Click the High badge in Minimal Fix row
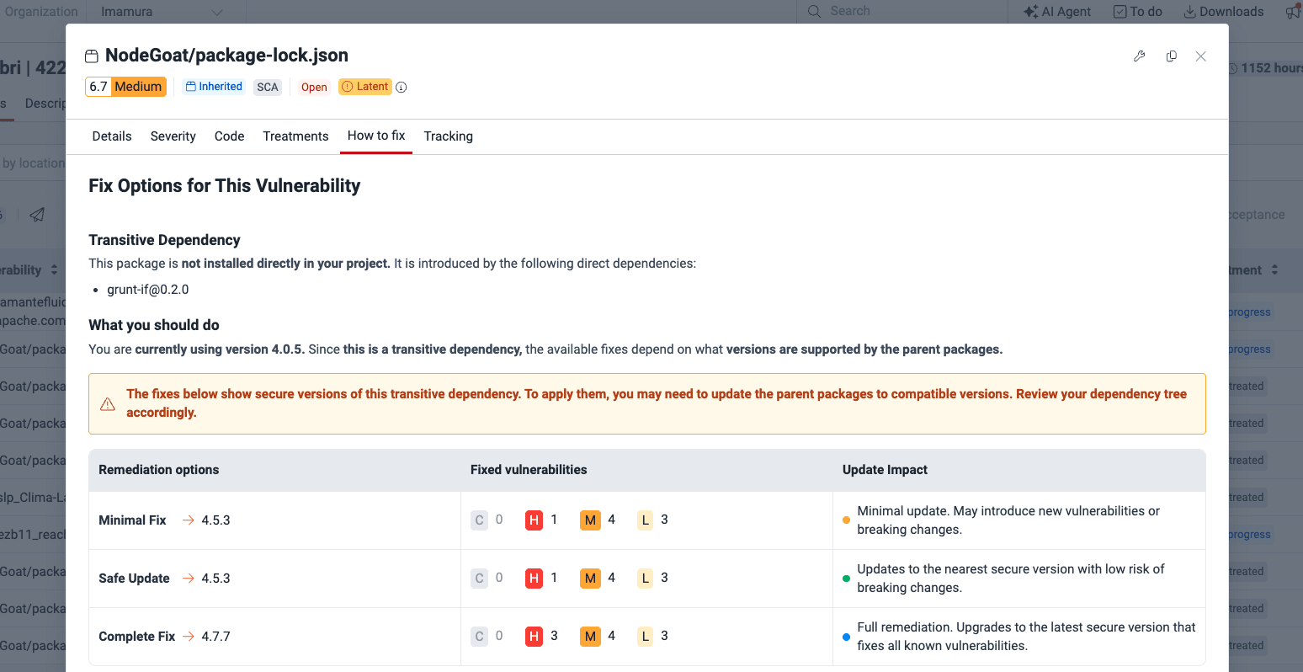1303x672 pixels. pyautogui.click(x=534, y=520)
